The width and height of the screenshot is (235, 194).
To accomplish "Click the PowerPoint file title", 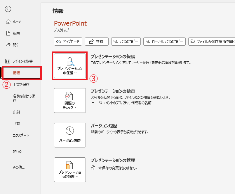I will click(x=70, y=23).
